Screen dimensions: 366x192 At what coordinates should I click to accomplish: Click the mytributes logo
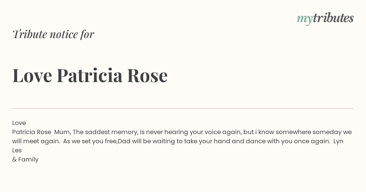point(325,18)
